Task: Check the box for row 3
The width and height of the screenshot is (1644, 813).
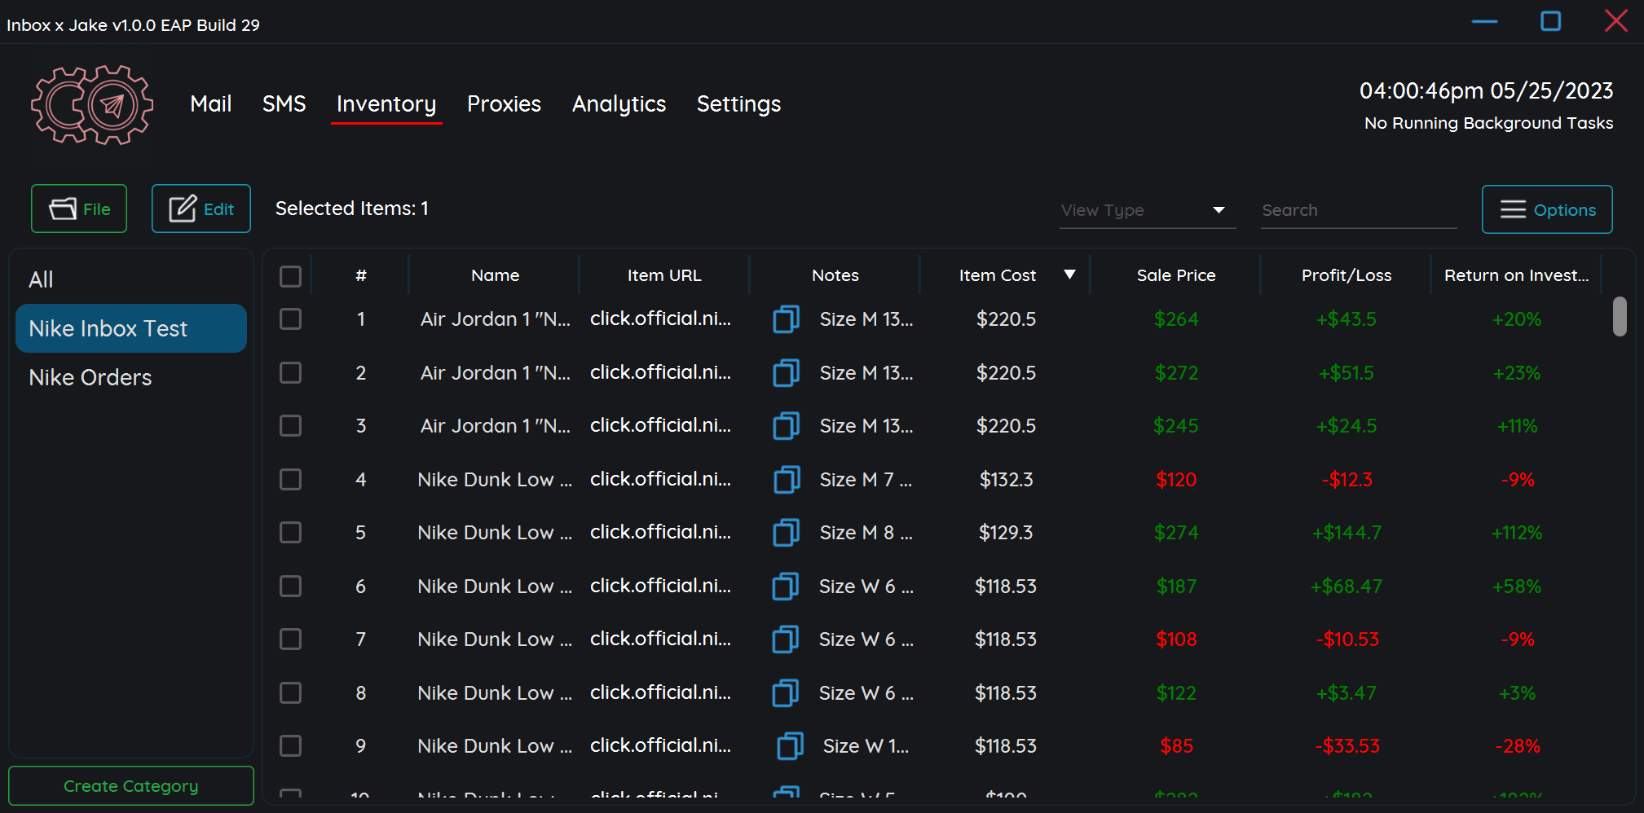Action: [x=290, y=425]
